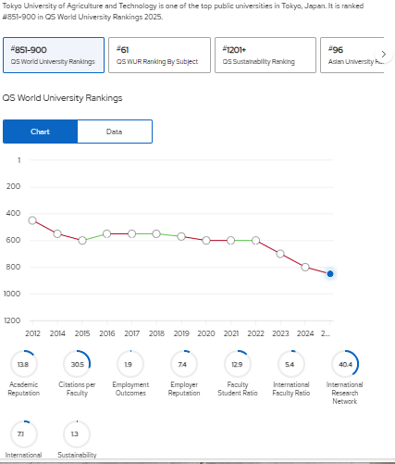Screen dimensions: 395x464
Task: Click the 2020 x-axis year label
Action: [206, 333]
